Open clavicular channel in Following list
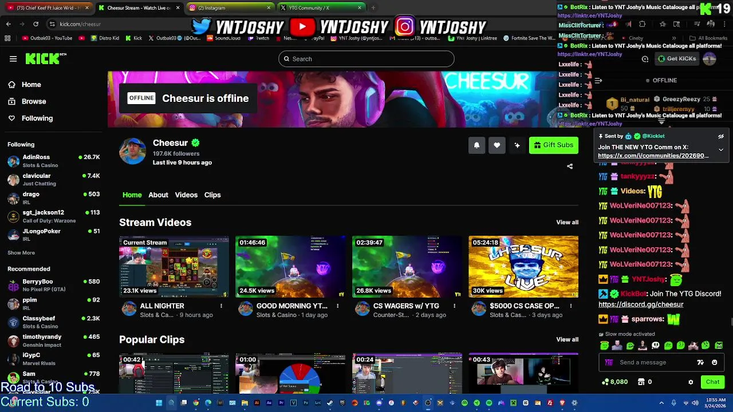The height and width of the screenshot is (412, 733). click(x=54, y=180)
